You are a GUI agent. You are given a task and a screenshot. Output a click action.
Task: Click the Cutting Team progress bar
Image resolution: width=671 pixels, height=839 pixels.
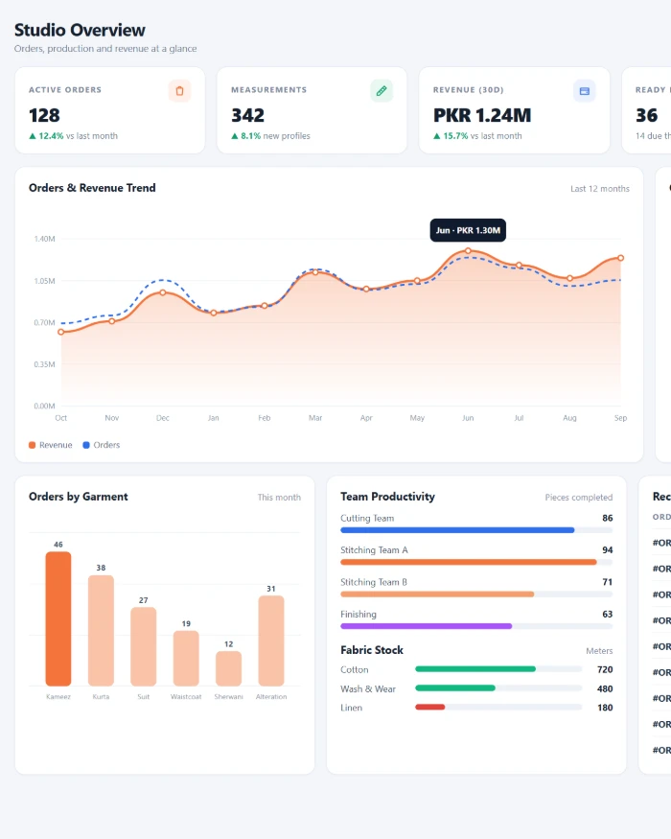(476, 530)
